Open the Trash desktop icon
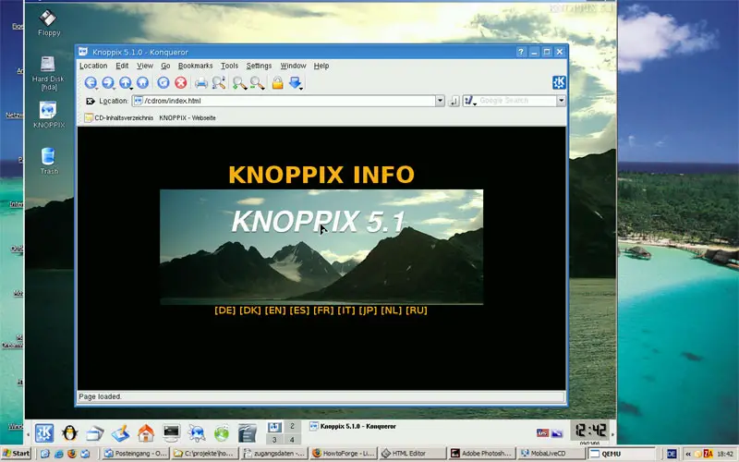Image resolution: width=739 pixels, height=462 pixels. [x=49, y=161]
